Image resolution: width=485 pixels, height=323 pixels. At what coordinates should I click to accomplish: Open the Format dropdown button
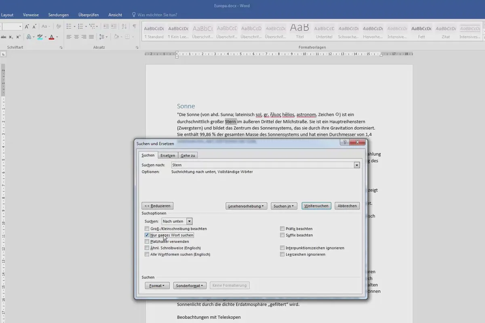pyautogui.click(x=157, y=285)
